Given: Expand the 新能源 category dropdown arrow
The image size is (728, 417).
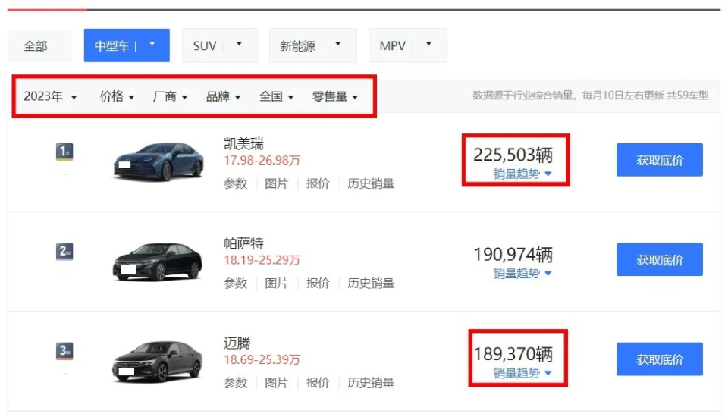Looking at the screenshot, I should (338, 44).
